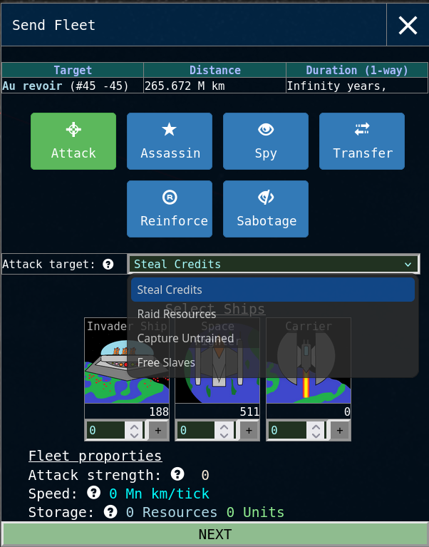Click the 0 Mn km/tick speed value
The width and height of the screenshot is (429, 547).
pos(159,494)
